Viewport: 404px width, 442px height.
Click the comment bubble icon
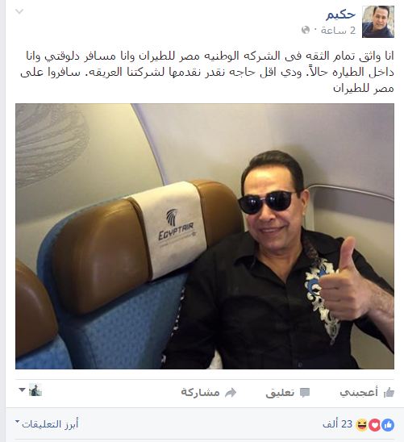305,393
